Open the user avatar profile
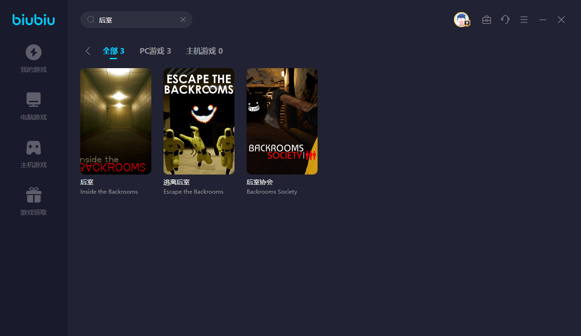The image size is (581, 336). [461, 20]
